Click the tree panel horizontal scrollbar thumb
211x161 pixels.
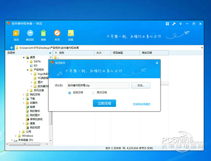click(x=24, y=144)
